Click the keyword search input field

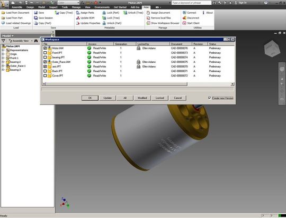[x=191, y=3]
